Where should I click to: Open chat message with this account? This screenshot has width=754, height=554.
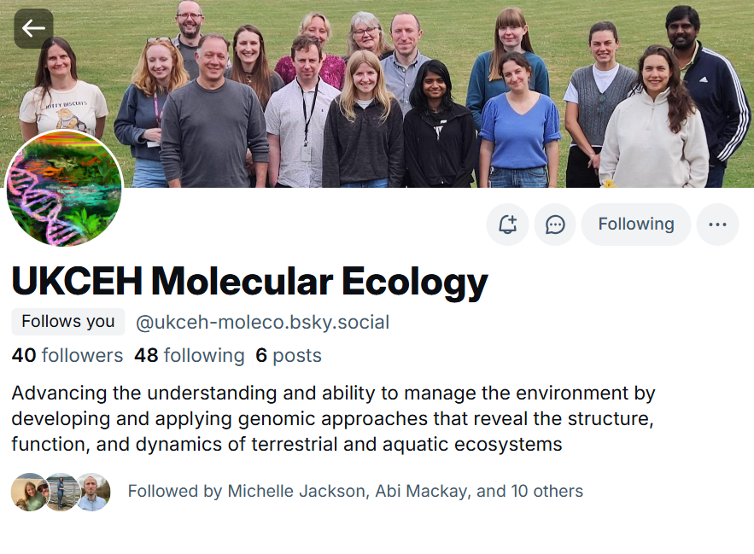click(555, 225)
